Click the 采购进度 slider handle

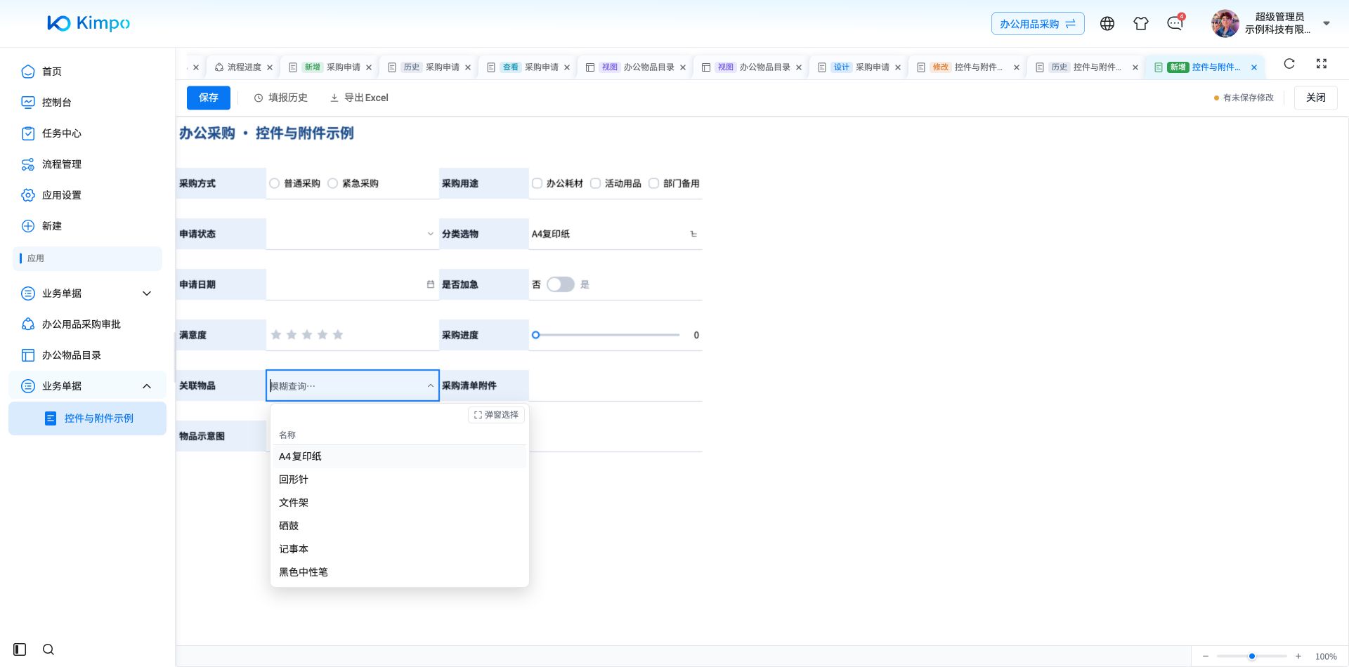(x=535, y=335)
